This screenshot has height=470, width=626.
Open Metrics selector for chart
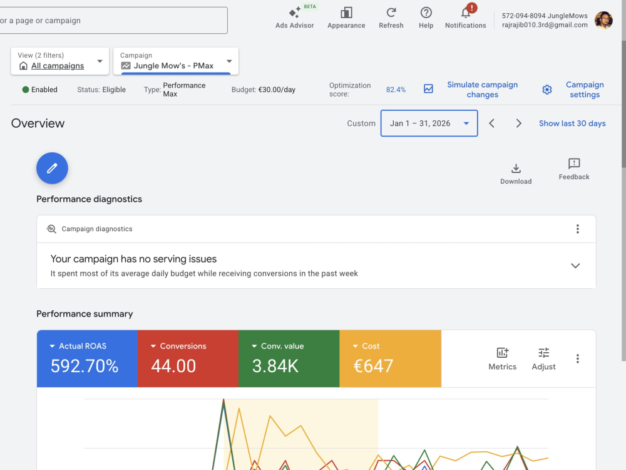502,358
